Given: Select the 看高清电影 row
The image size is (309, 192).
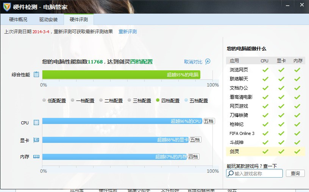Looking at the screenshot, I should [265, 97].
